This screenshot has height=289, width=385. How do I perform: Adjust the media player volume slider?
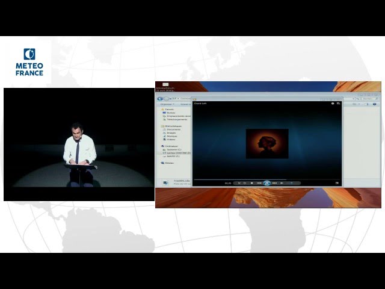(x=292, y=182)
